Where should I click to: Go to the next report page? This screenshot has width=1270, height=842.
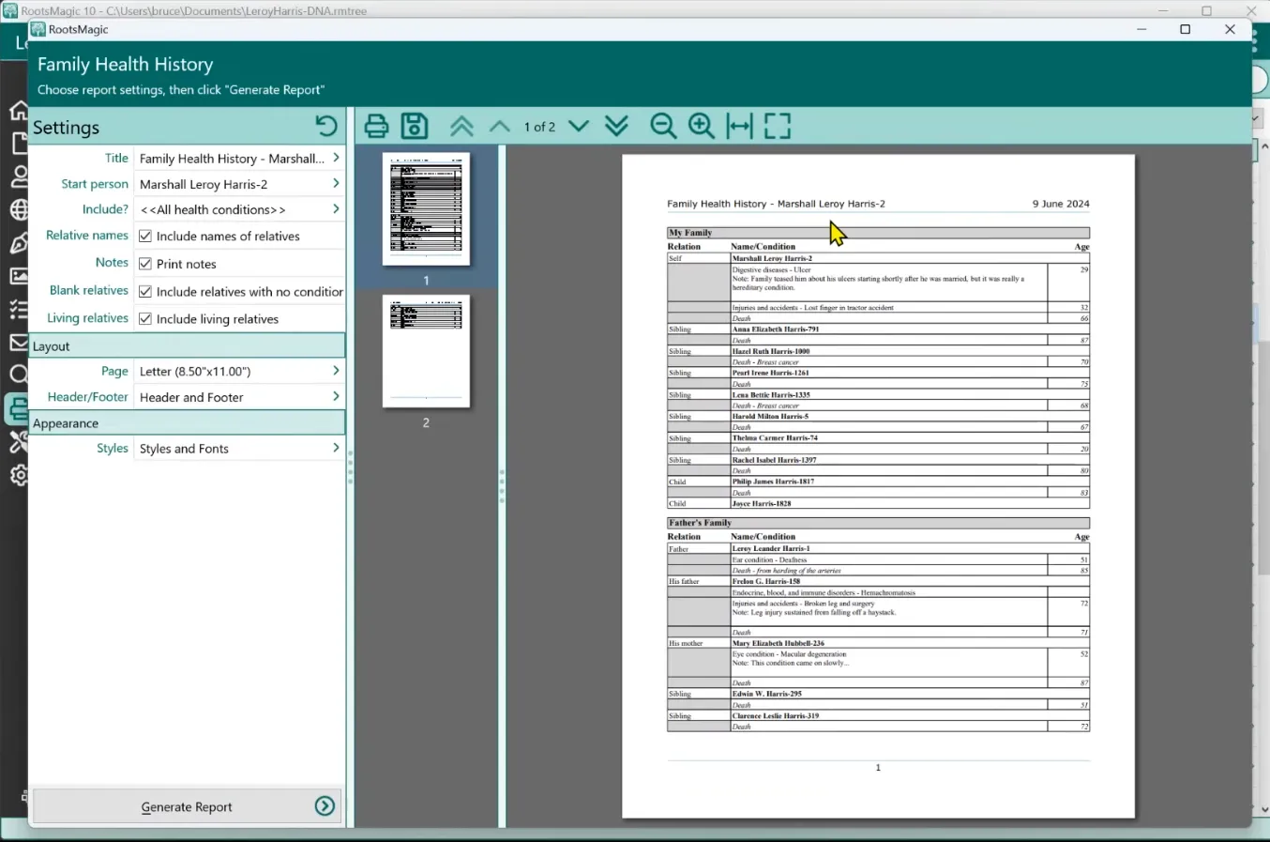[x=579, y=127]
